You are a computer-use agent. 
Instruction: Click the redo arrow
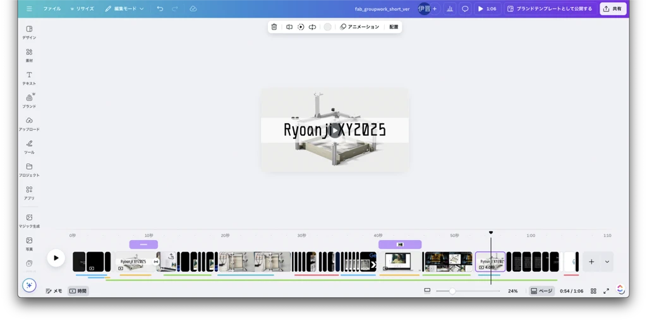pos(175,9)
